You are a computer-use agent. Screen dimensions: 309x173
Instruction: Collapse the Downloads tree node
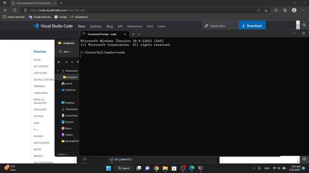pyautogui.click(x=58, y=71)
